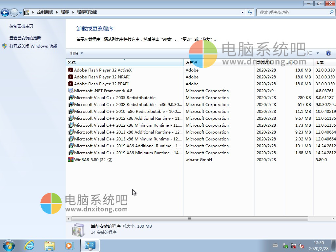Image resolution: width=336 pixels, height=252 pixels.
Task: Click version 4.8.03761
Action: click(325, 91)
